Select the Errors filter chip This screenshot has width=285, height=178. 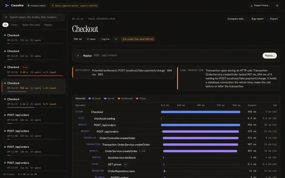14,25
